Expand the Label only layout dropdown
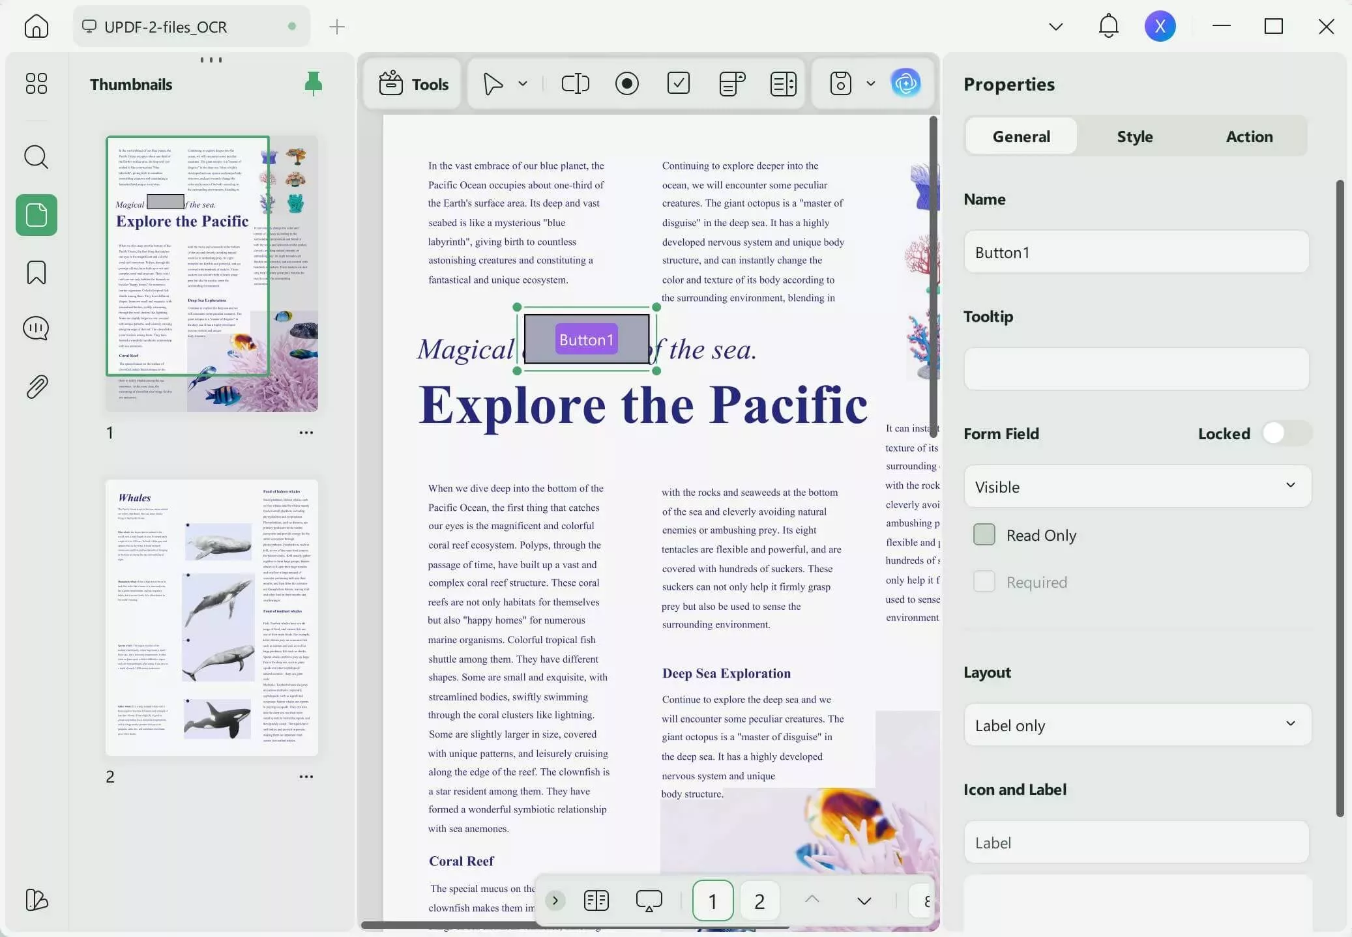The image size is (1352, 937). 1137,725
